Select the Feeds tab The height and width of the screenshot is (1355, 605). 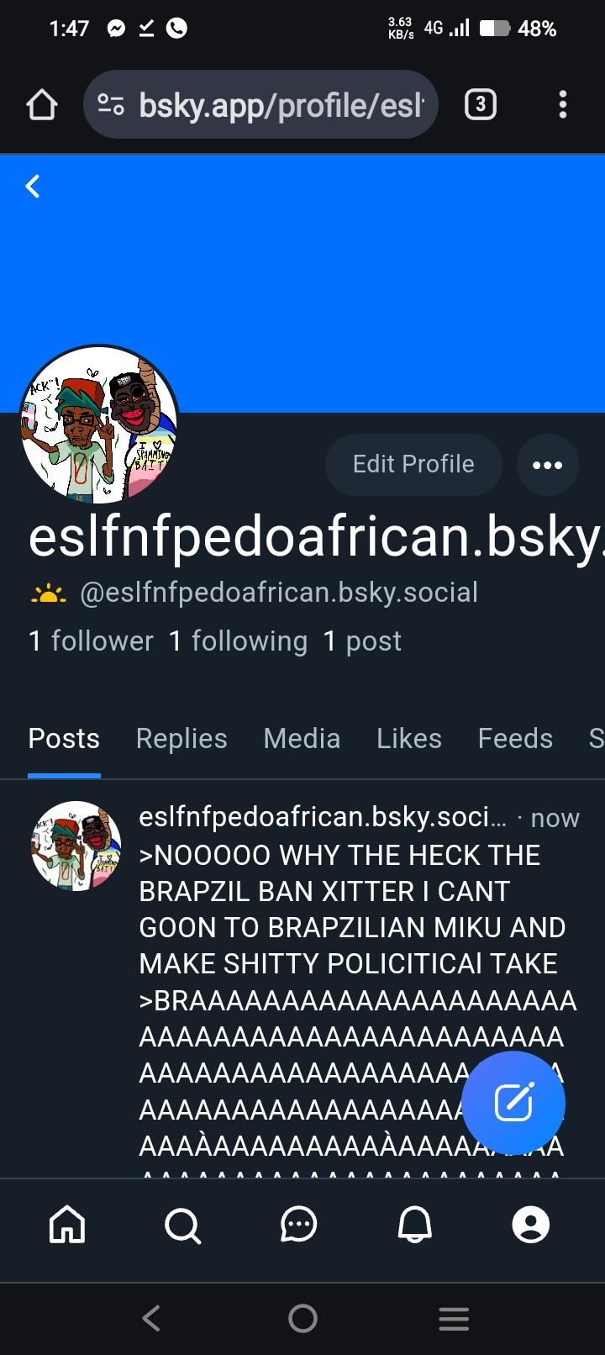(515, 738)
